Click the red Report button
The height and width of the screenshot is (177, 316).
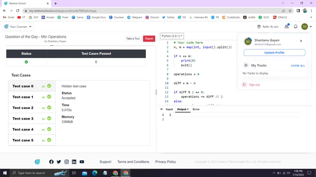pyautogui.click(x=149, y=38)
